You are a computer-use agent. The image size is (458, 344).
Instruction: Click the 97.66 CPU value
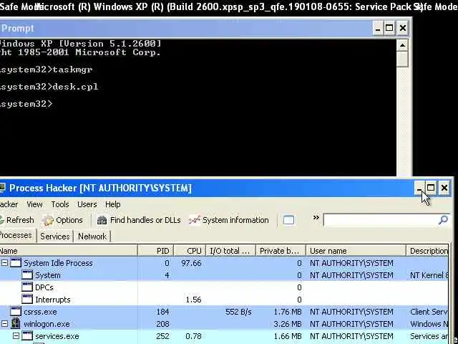tap(191, 263)
